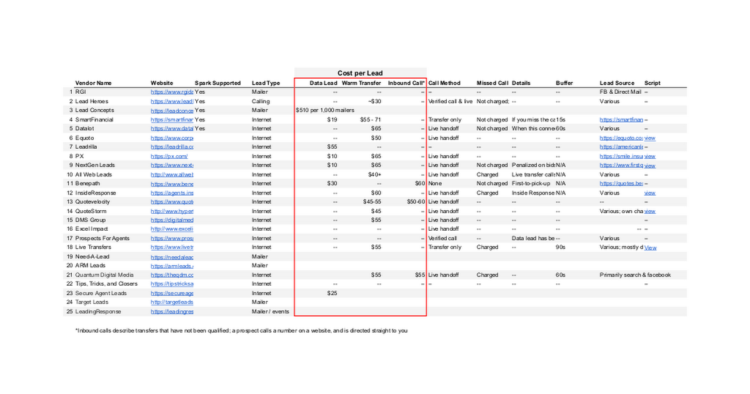Select the 'FB & Direct Mail' lead source cell
The image size is (750, 394).
(x=621, y=92)
